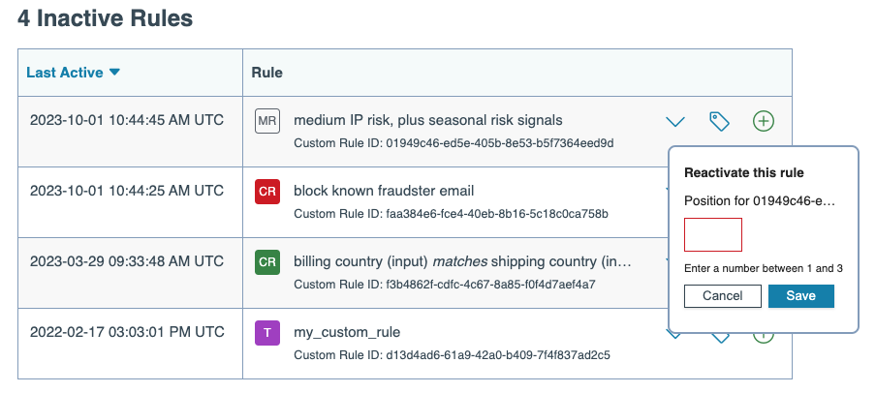Screen dimensions: 876x393
Task: Click the MR rule type badge
Action: click(267, 121)
